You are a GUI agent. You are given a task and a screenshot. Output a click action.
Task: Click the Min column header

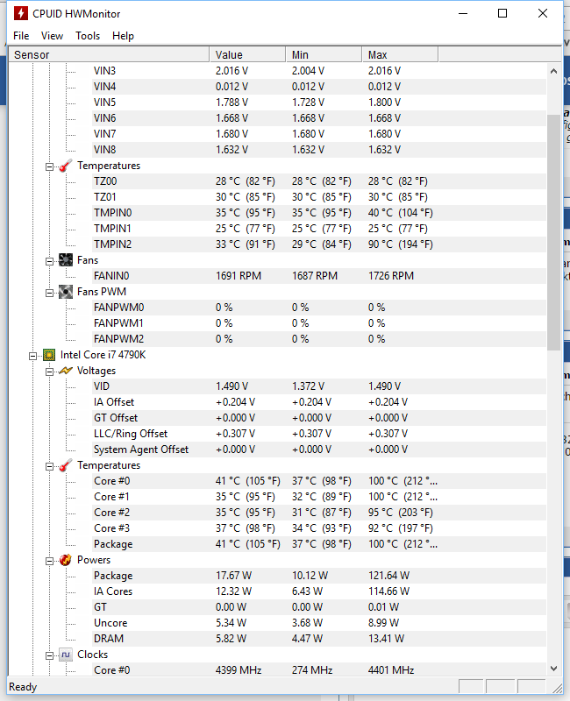324,54
